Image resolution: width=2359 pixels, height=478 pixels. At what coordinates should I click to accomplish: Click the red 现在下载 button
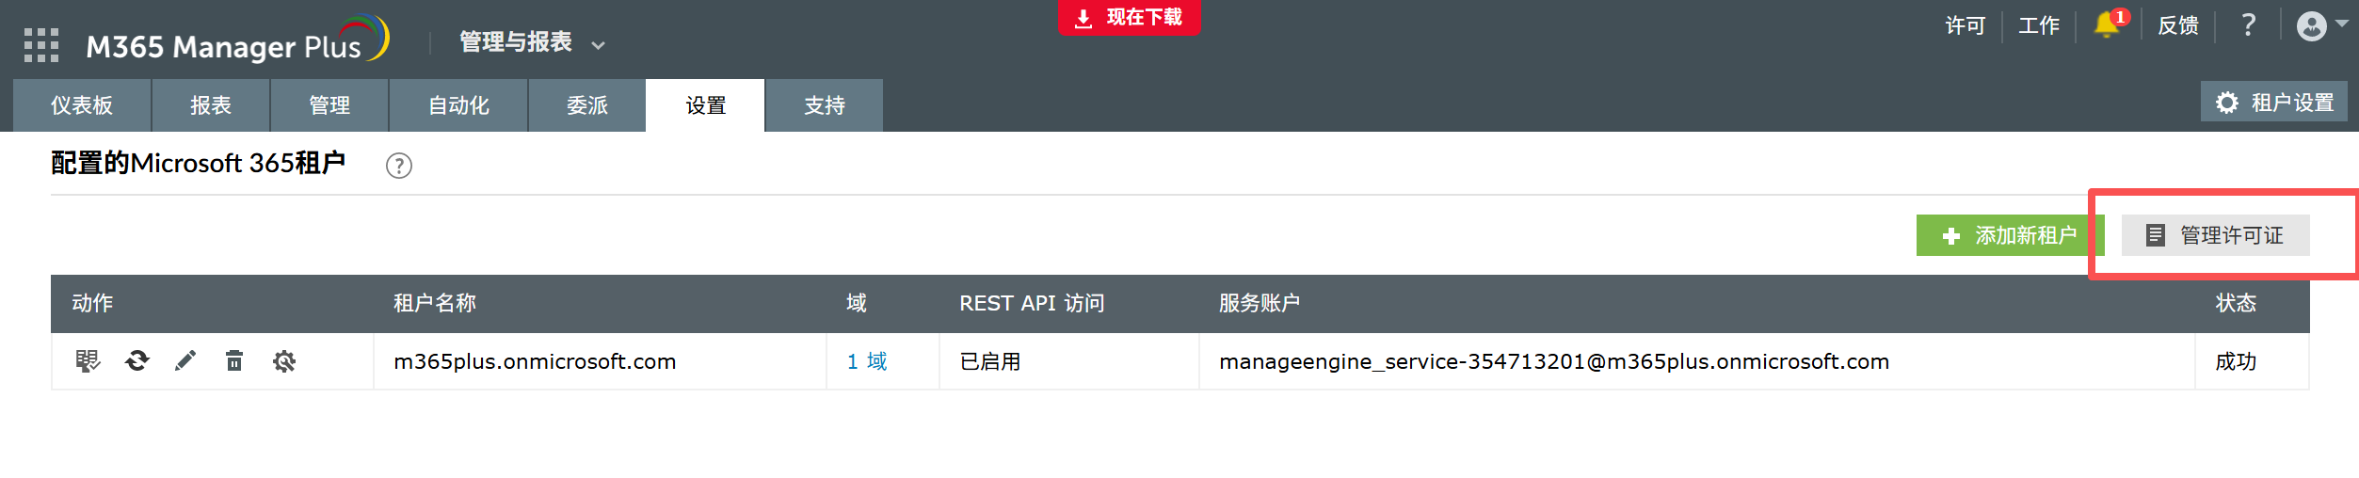click(x=1129, y=18)
